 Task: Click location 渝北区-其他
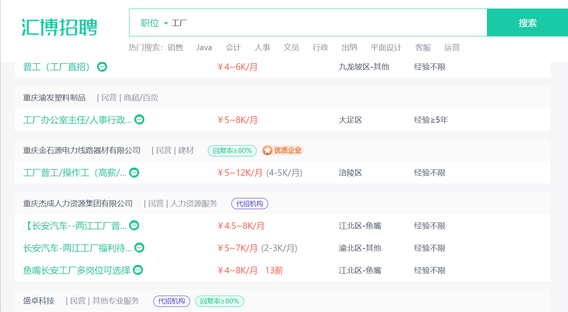[360, 248]
